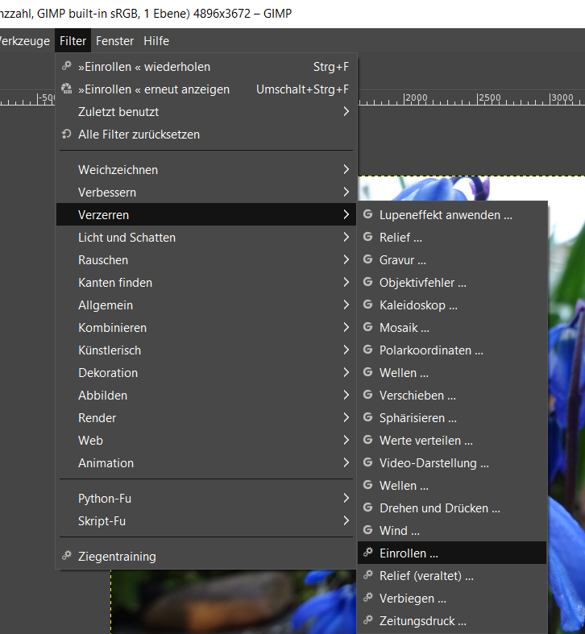Click the plugin icon beside Zeitungsdruck

click(368, 621)
